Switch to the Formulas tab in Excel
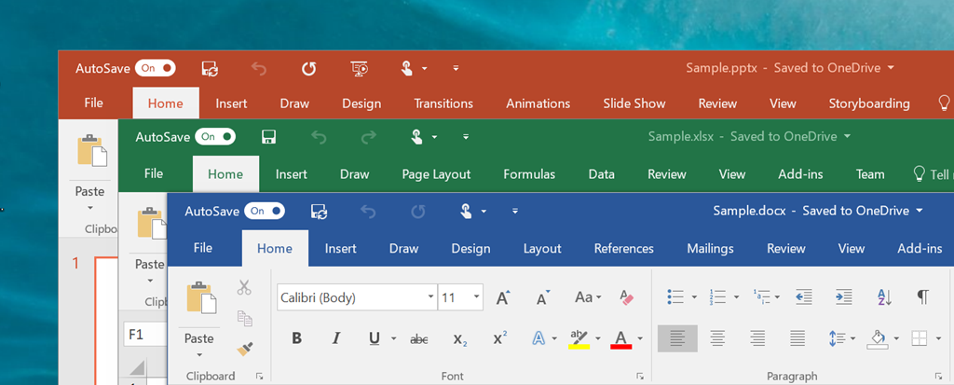 tap(529, 174)
